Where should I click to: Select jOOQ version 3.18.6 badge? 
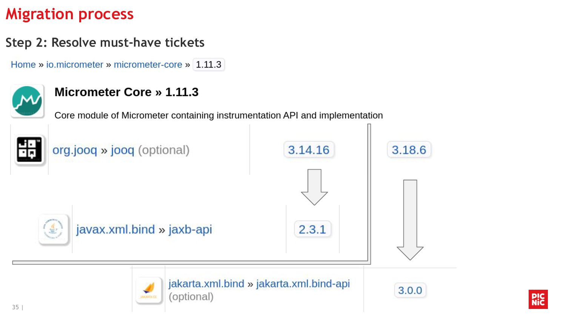(409, 150)
